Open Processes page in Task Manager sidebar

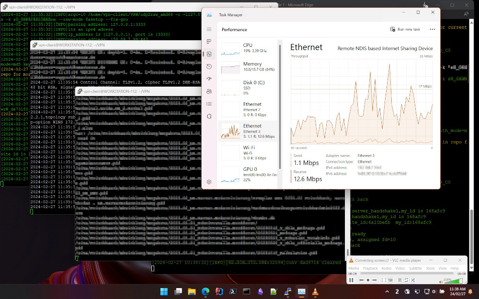pyautogui.click(x=209, y=42)
